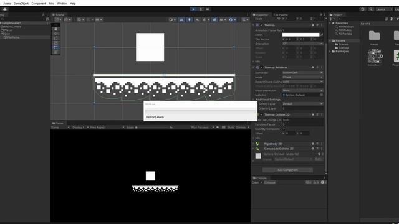
Task: Toggle Scene audio icon
Action: (197, 19)
